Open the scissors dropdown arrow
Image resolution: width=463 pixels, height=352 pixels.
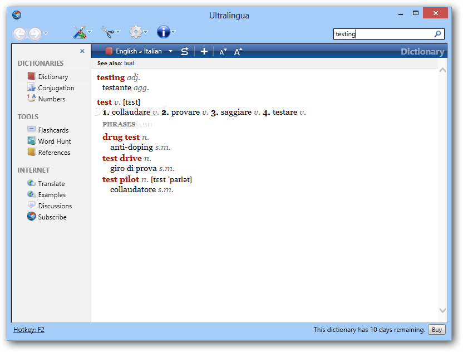click(x=118, y=32)
